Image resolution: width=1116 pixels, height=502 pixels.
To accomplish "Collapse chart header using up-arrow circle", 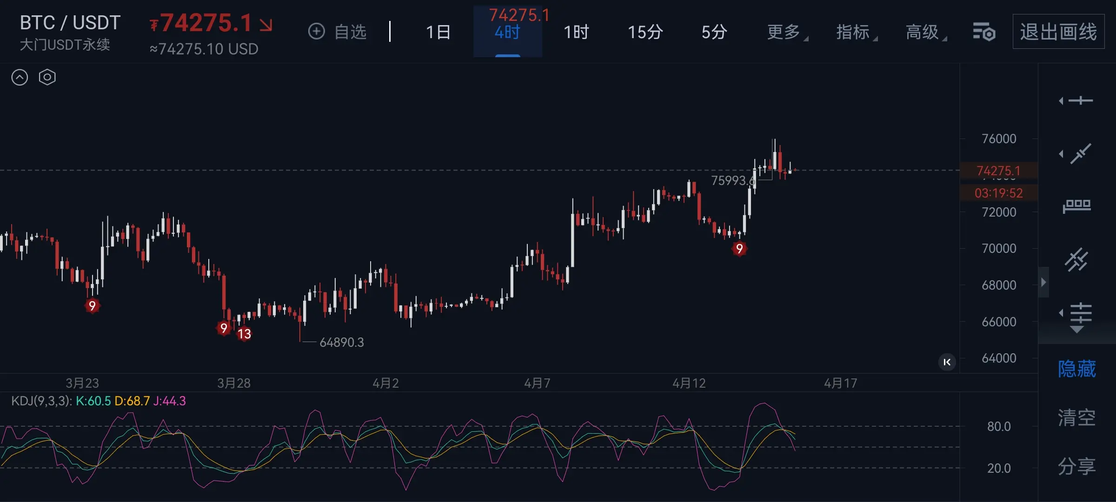I will (20, 77).
